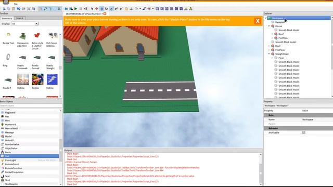Viewport: 333px width, 187px height.
Task: Select the Ring toolbox item
Action: coord(7,60)
